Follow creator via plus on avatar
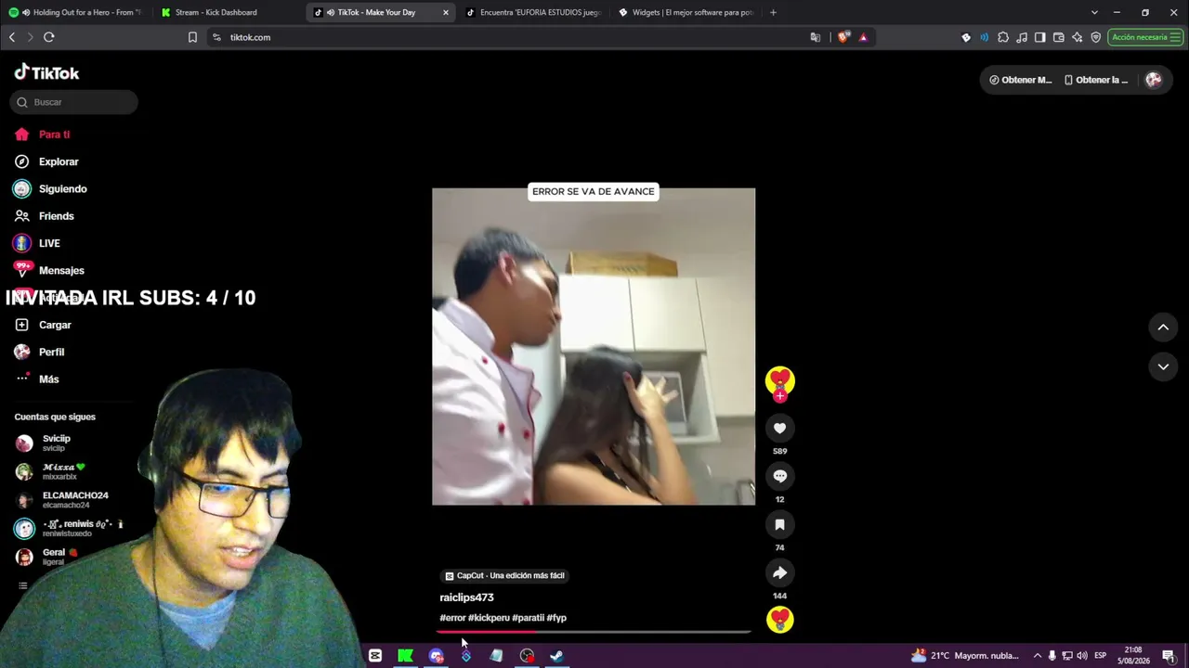 pyautogui.click(x=779, y=396)
